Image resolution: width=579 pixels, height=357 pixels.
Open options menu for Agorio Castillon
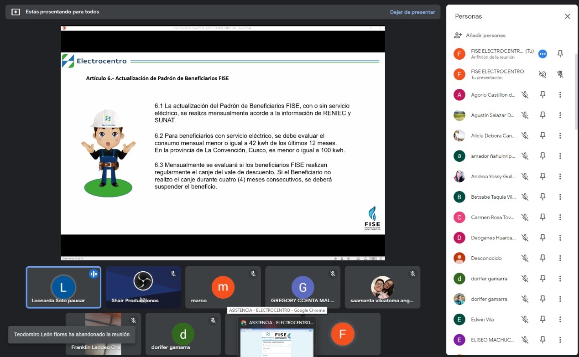click(x=560, y=95)
